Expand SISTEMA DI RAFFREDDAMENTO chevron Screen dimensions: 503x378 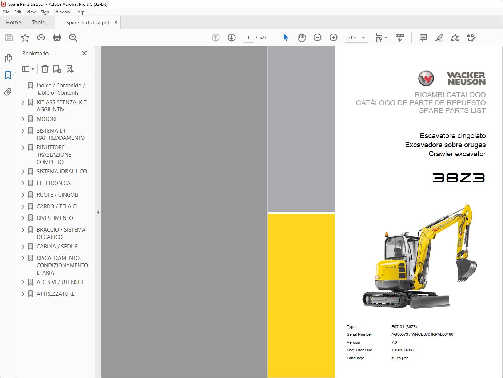pyautogui.click(x=23, y=131)
